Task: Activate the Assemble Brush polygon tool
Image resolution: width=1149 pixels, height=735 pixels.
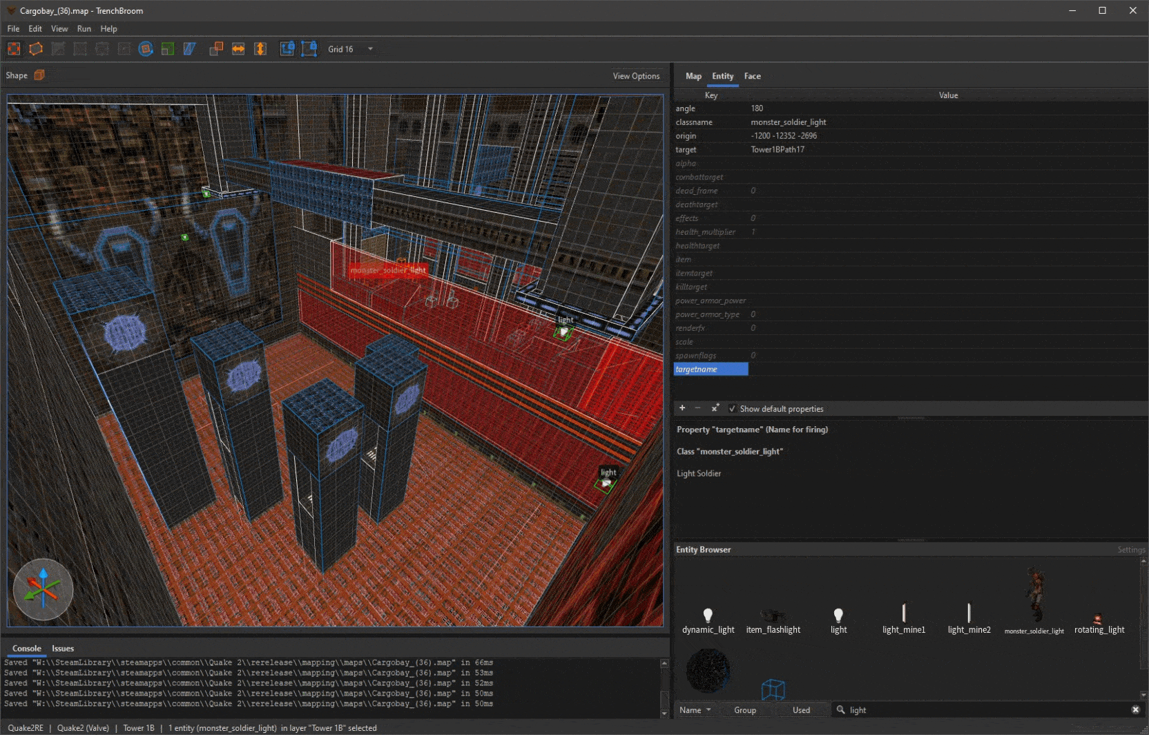Action: 36,49
